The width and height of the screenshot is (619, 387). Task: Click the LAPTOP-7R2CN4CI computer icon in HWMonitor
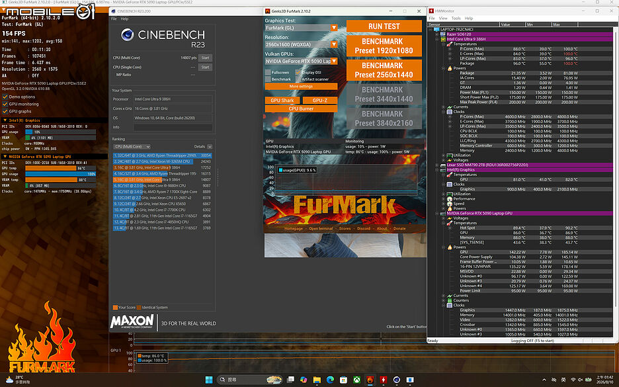pos(436,29)
